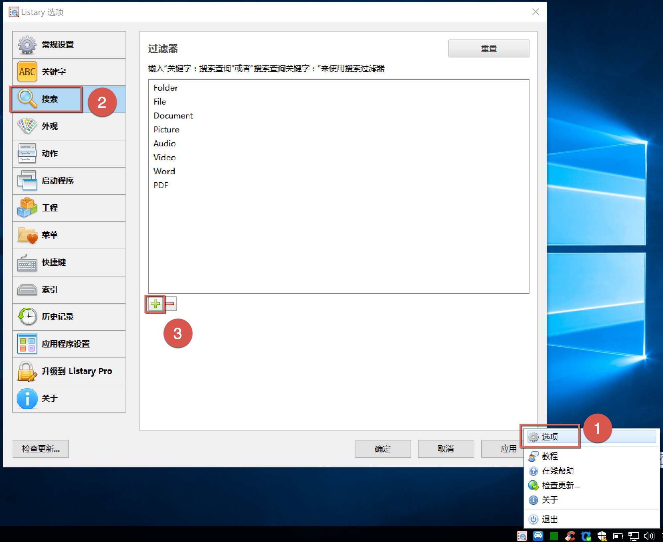
Task: Select the Picture filter entry
Action: click(x=338, y=129)
